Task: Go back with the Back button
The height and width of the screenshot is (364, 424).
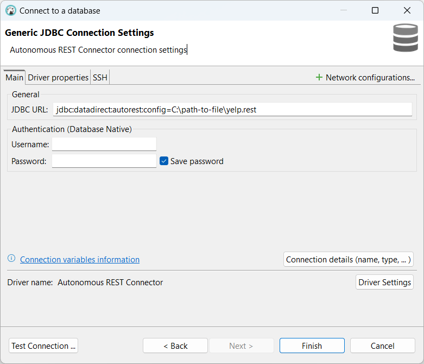Action: (175, 346)
